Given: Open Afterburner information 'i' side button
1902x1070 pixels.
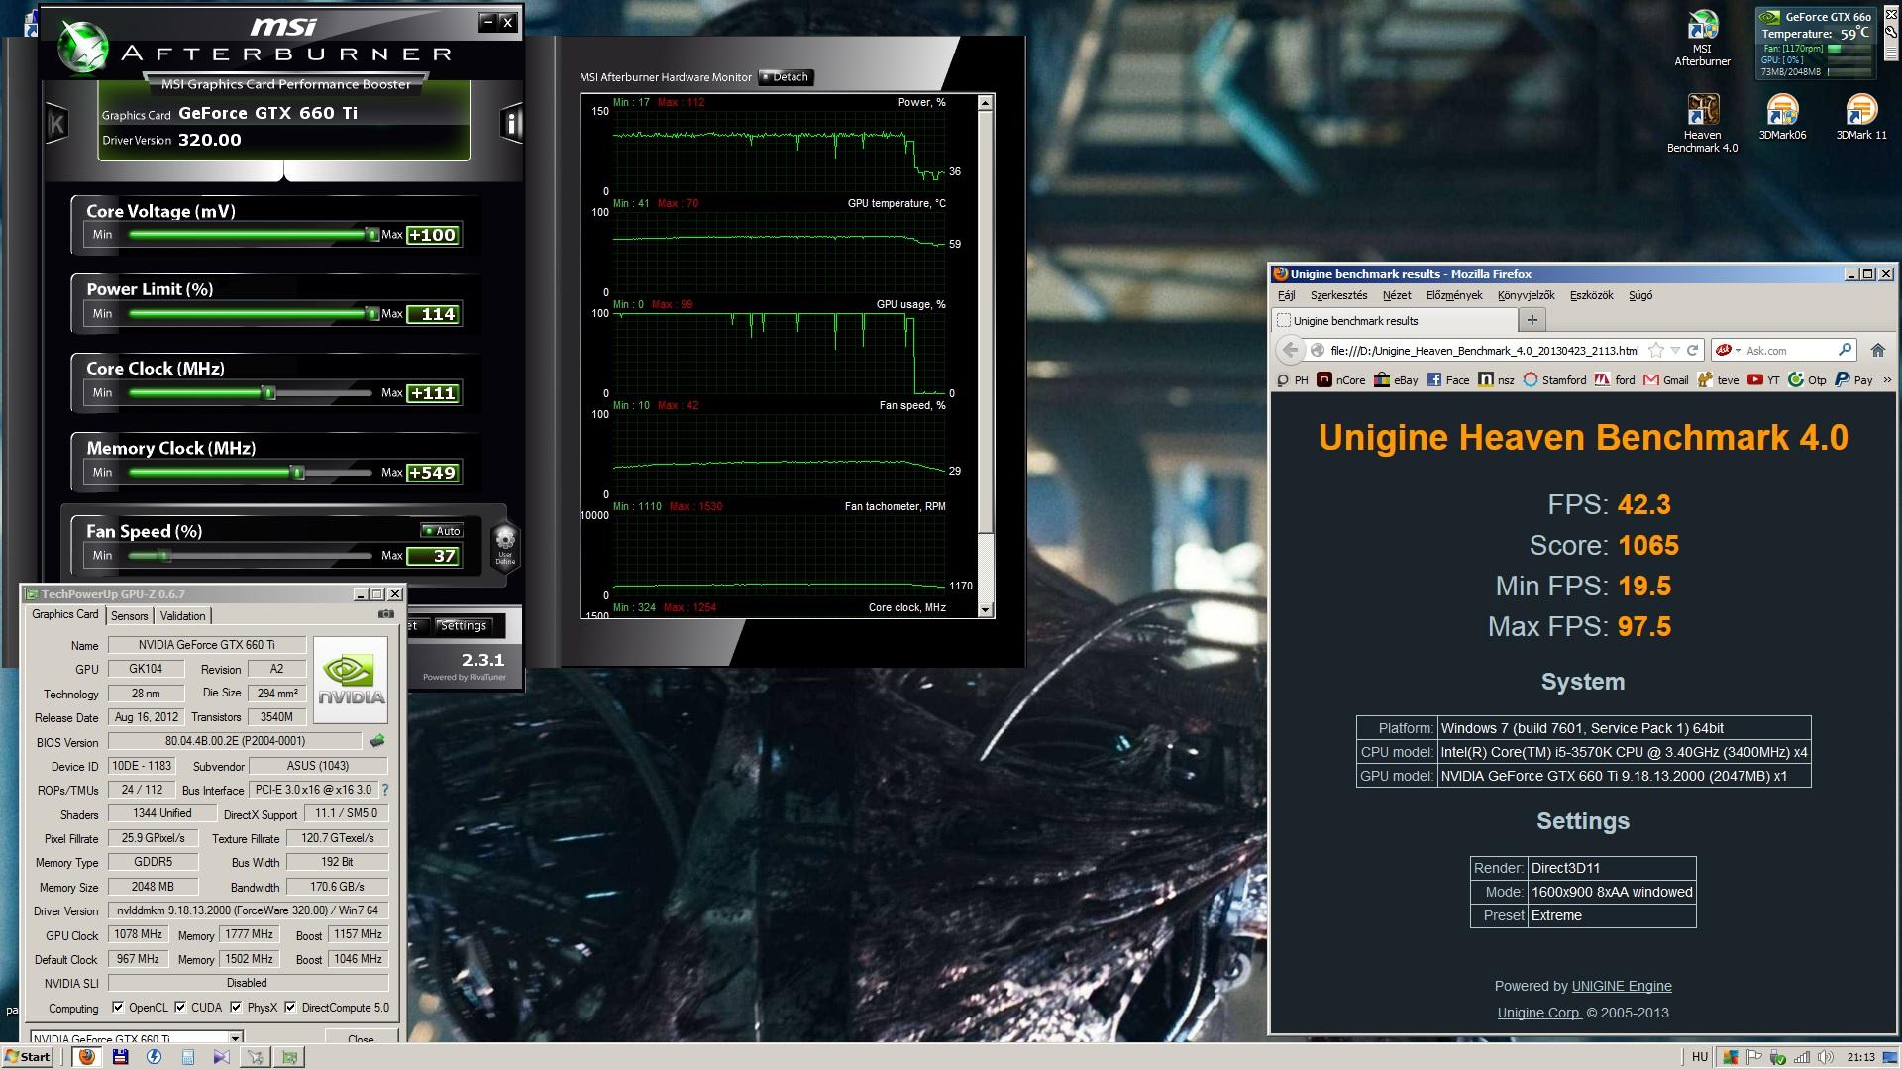Looking at the screenshot, I should coord(511,123).
